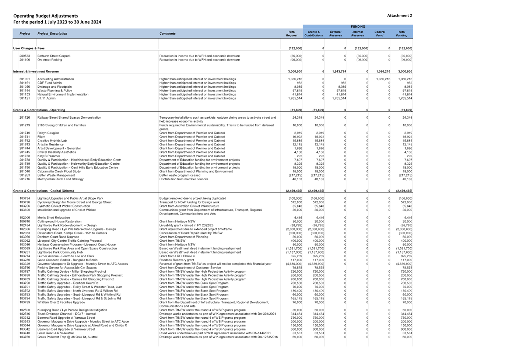Click the "Critical Disability Aesthetics" description

57,152
